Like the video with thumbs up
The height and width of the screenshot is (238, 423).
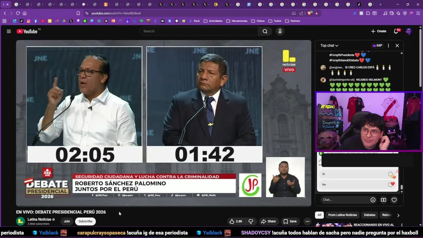pos(236,221)
